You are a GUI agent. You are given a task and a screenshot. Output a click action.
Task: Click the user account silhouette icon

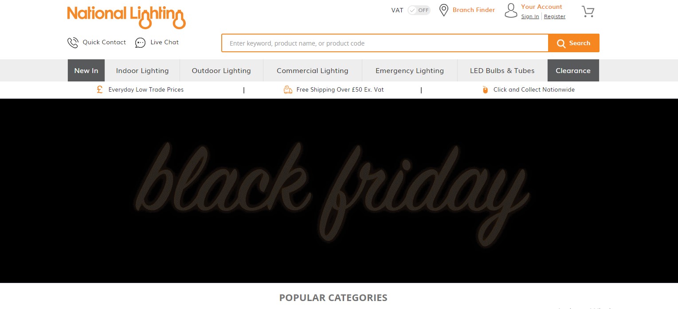click(x=511, y=11)
